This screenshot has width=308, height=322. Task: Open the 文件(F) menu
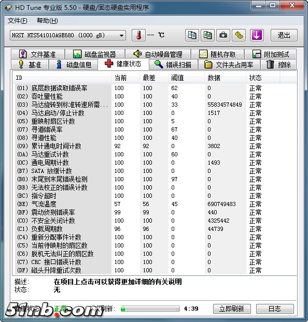coord(17,21)
